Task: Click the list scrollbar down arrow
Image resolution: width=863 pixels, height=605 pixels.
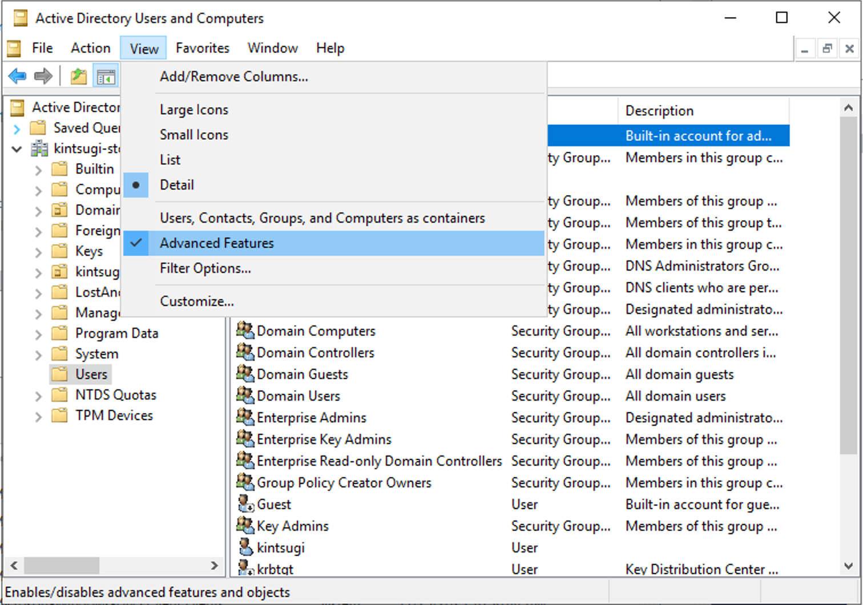Action: pyautogui.click(x=849, y=566)
